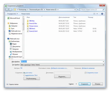Select Избранное star in the sidebar

(12, 23)
